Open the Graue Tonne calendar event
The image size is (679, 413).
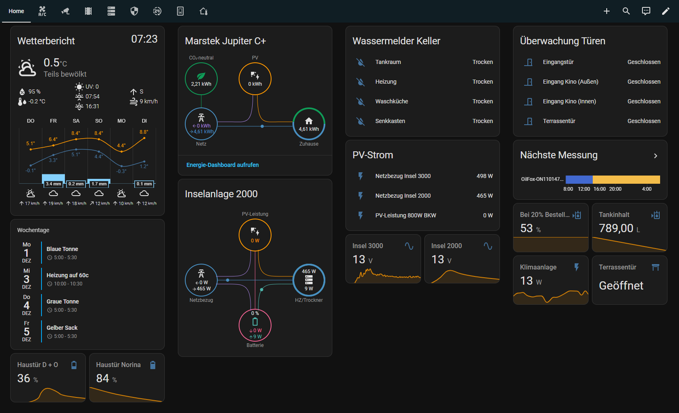pyautogui.click(x=62, y=305)
